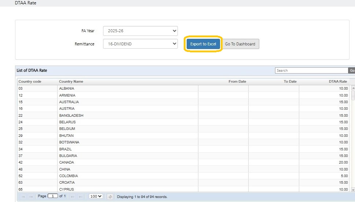Image resolution: width=355 pixels, height=202 pixels.
Task: Click the Country code column header
Action: point(30,81)
